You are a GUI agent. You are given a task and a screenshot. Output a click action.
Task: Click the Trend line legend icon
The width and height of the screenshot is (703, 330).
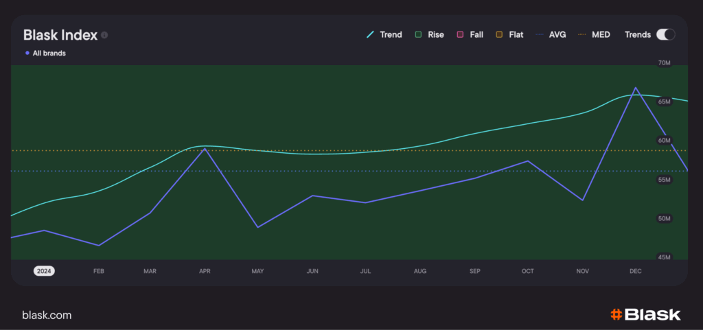[371, 34]
